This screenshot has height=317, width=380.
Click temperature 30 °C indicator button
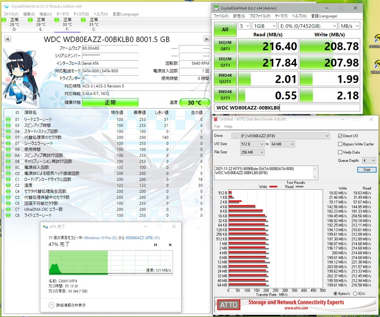[x=194, y=102]
